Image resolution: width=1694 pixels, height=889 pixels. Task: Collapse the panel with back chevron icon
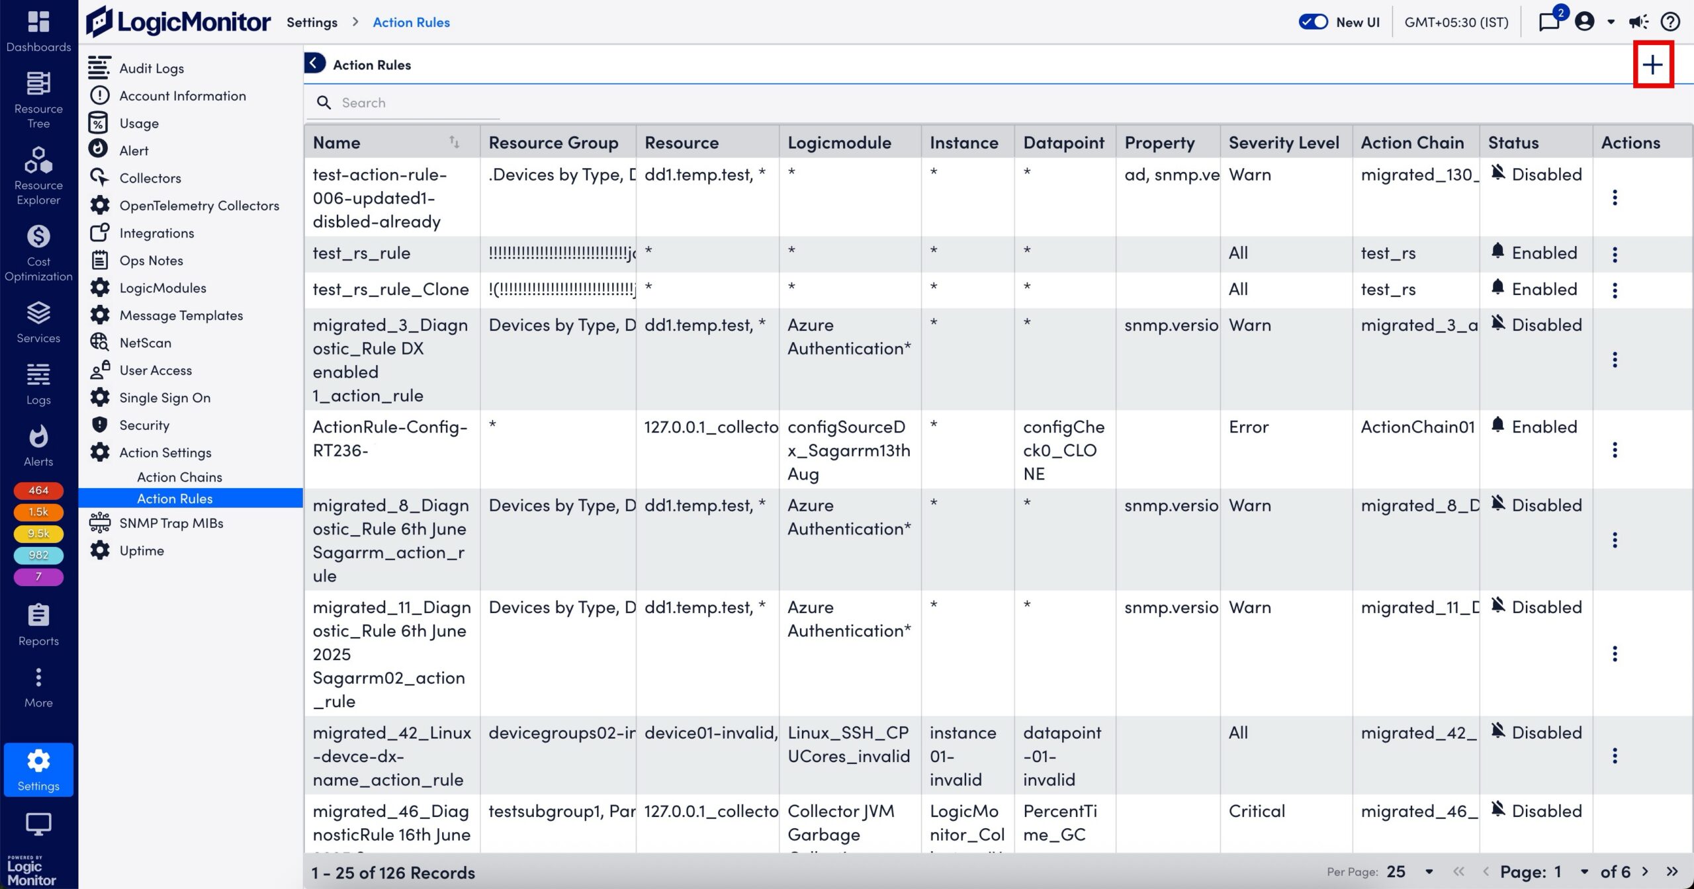315,63
